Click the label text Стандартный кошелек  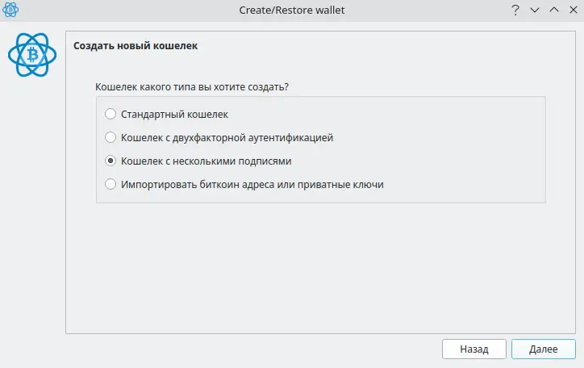coord(174,115)
